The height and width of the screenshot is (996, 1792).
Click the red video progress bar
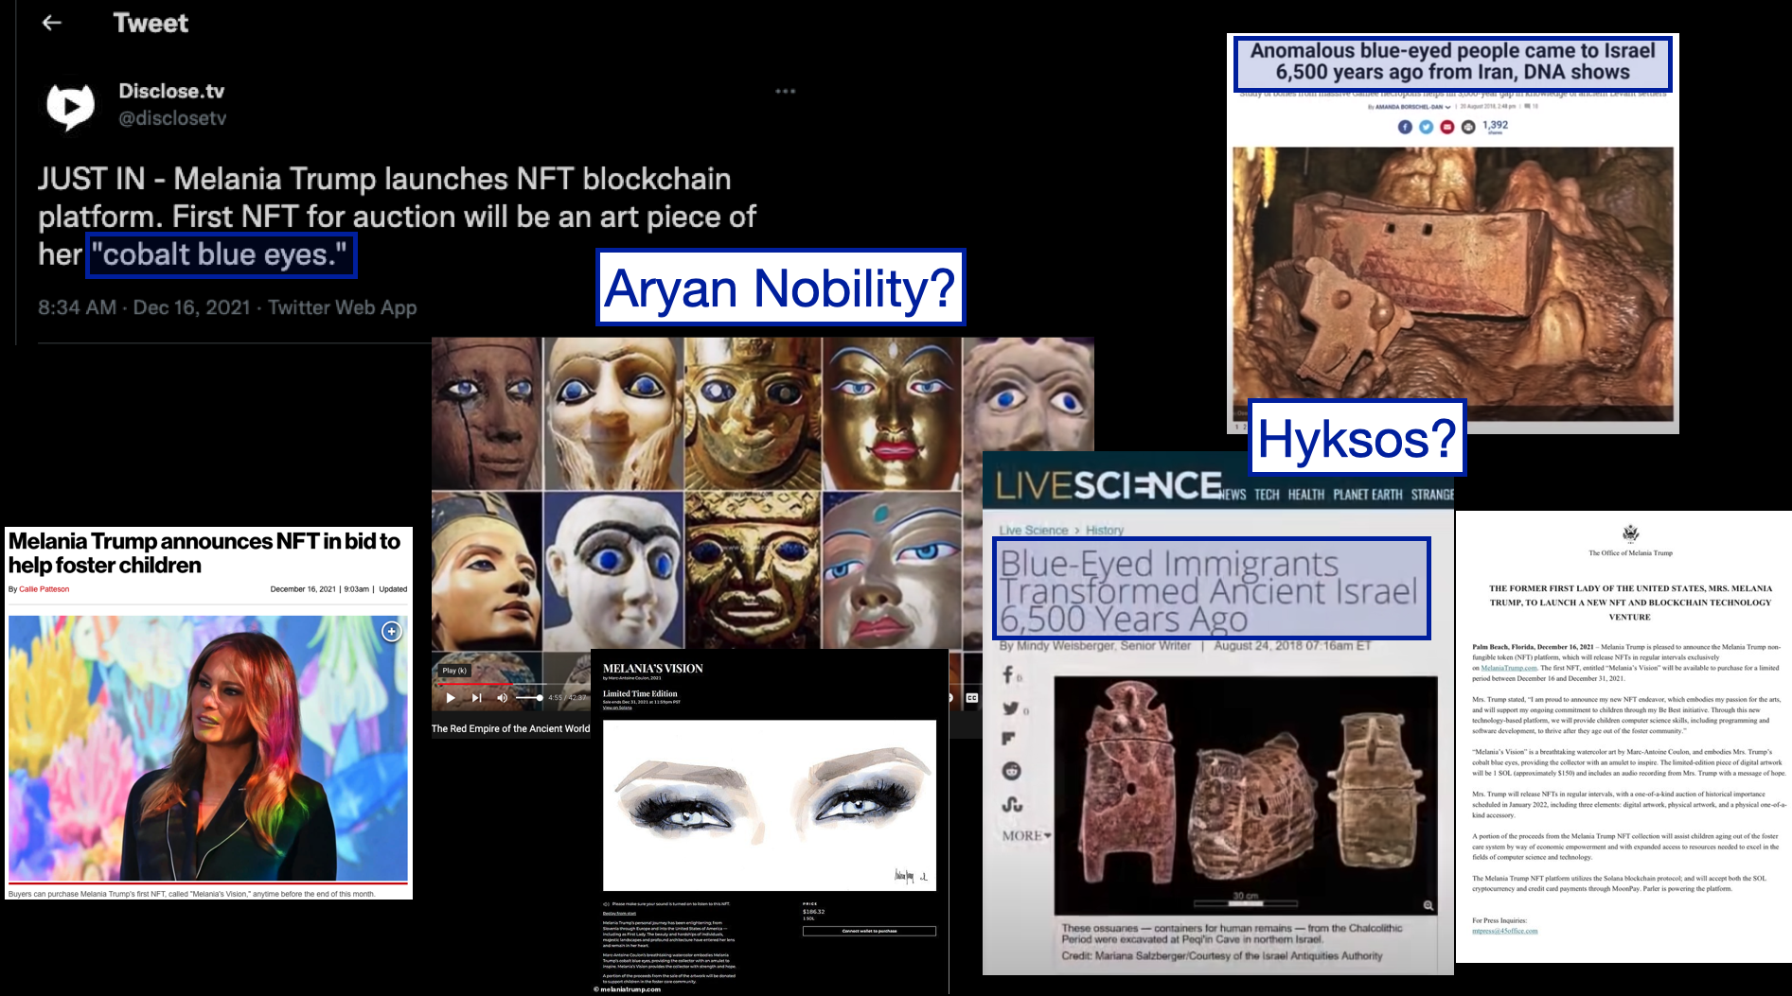[473, 683]
